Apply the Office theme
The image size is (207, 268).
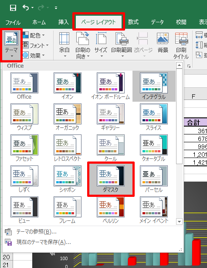click(24, 86)
